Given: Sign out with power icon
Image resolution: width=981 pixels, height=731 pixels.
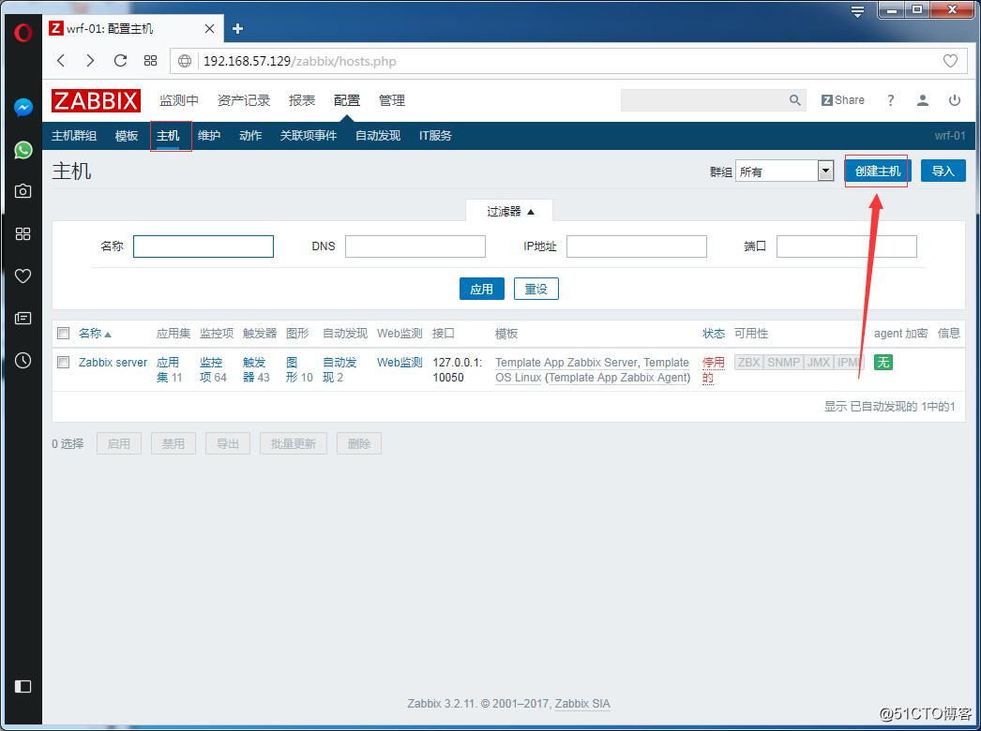Looking at the screenshot, I should tap(954, 100).
